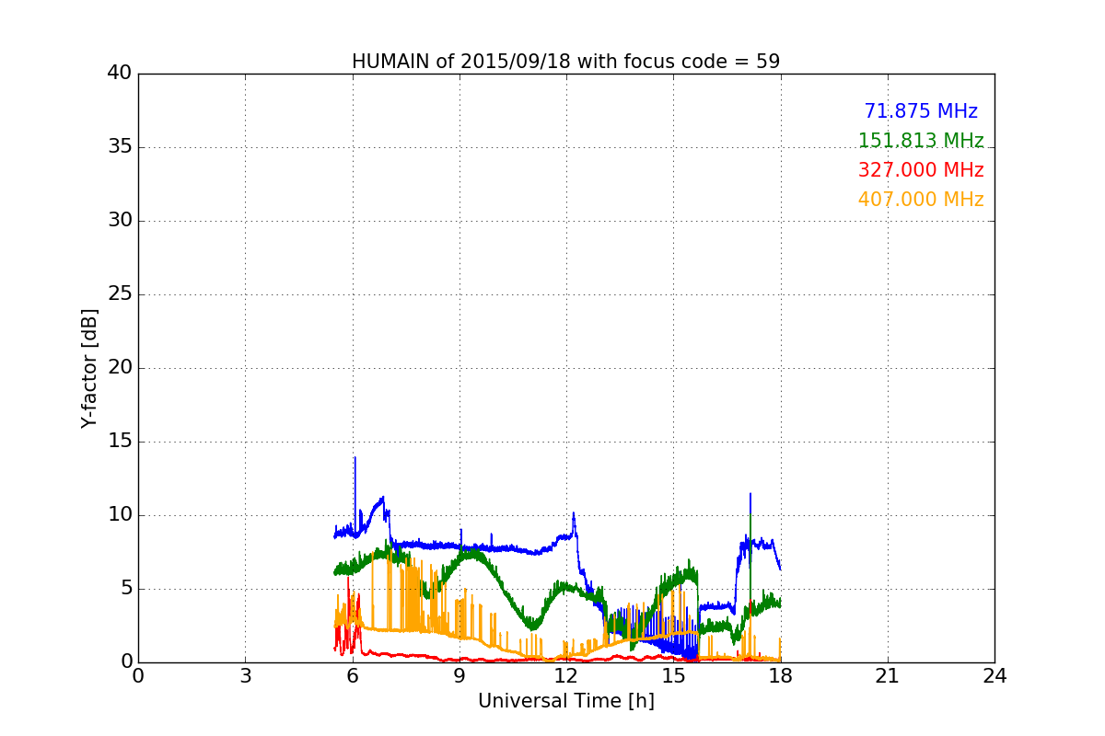
Task: Click the blue spike peak near 6 h
Action: click(x=355, y=458)
